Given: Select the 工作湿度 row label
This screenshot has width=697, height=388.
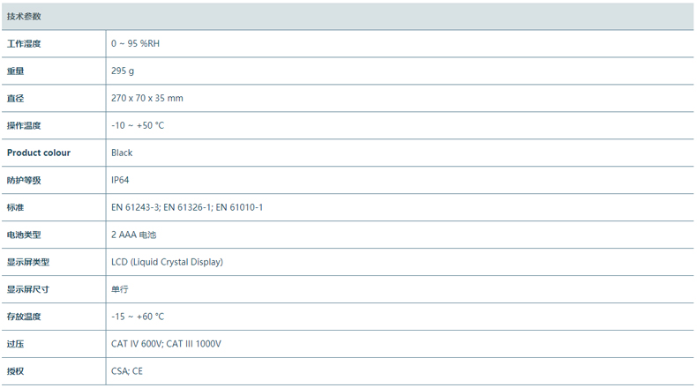Looking at the screenshot, I should point(24,43).
